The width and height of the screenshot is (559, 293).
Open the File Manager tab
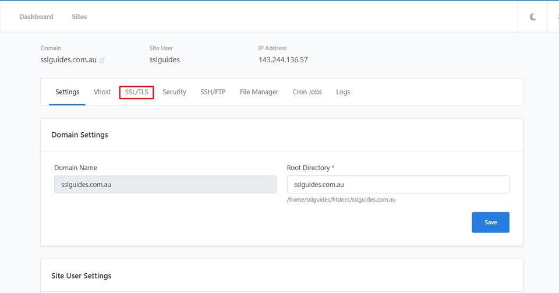click(x=259, y=92)
